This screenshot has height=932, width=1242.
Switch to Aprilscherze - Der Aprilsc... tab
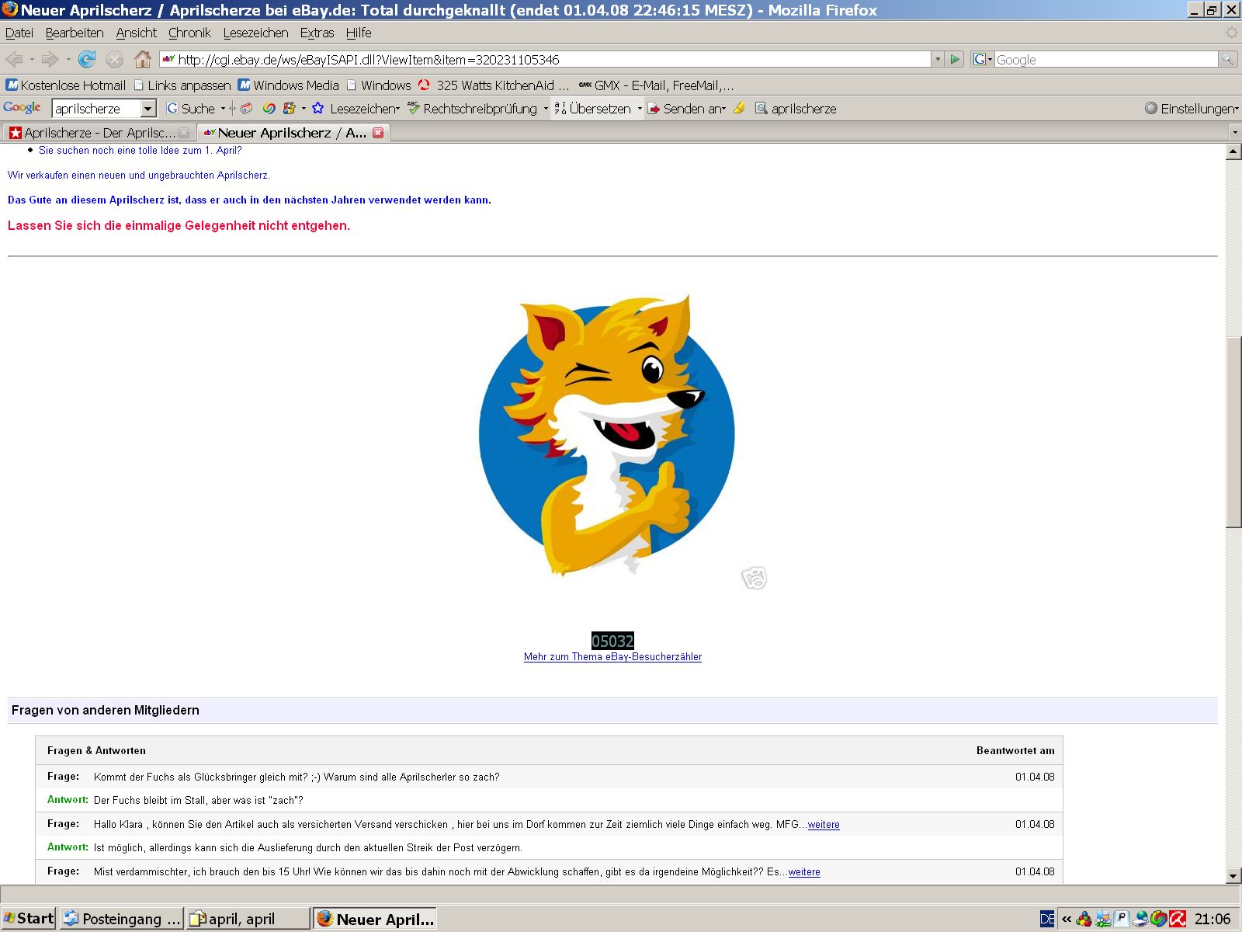(99, 133)
